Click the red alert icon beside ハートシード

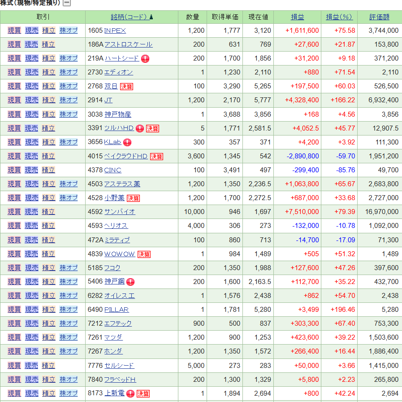(145, 58)
